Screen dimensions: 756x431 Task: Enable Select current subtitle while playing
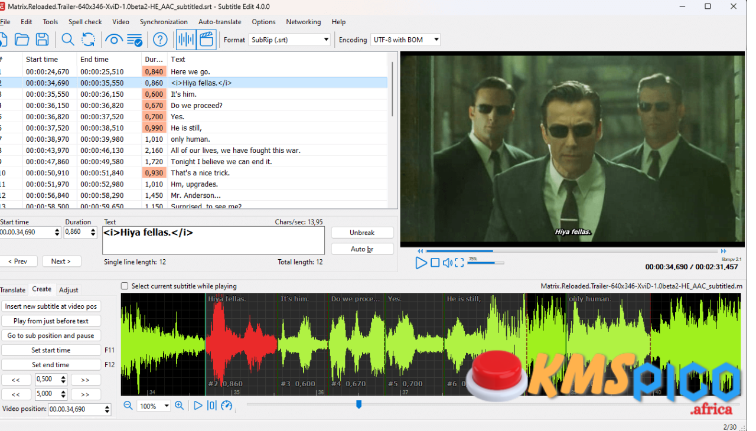click(125, 286)
